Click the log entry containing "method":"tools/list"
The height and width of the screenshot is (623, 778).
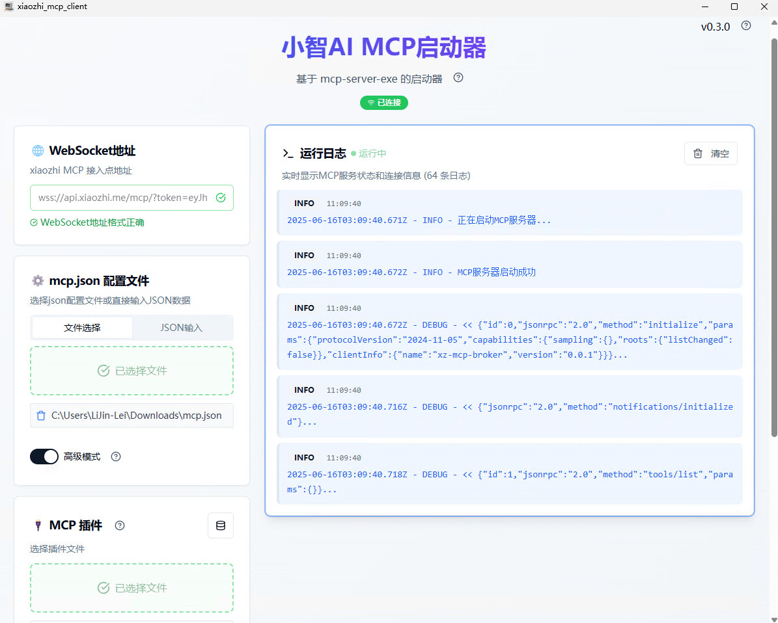510,474
